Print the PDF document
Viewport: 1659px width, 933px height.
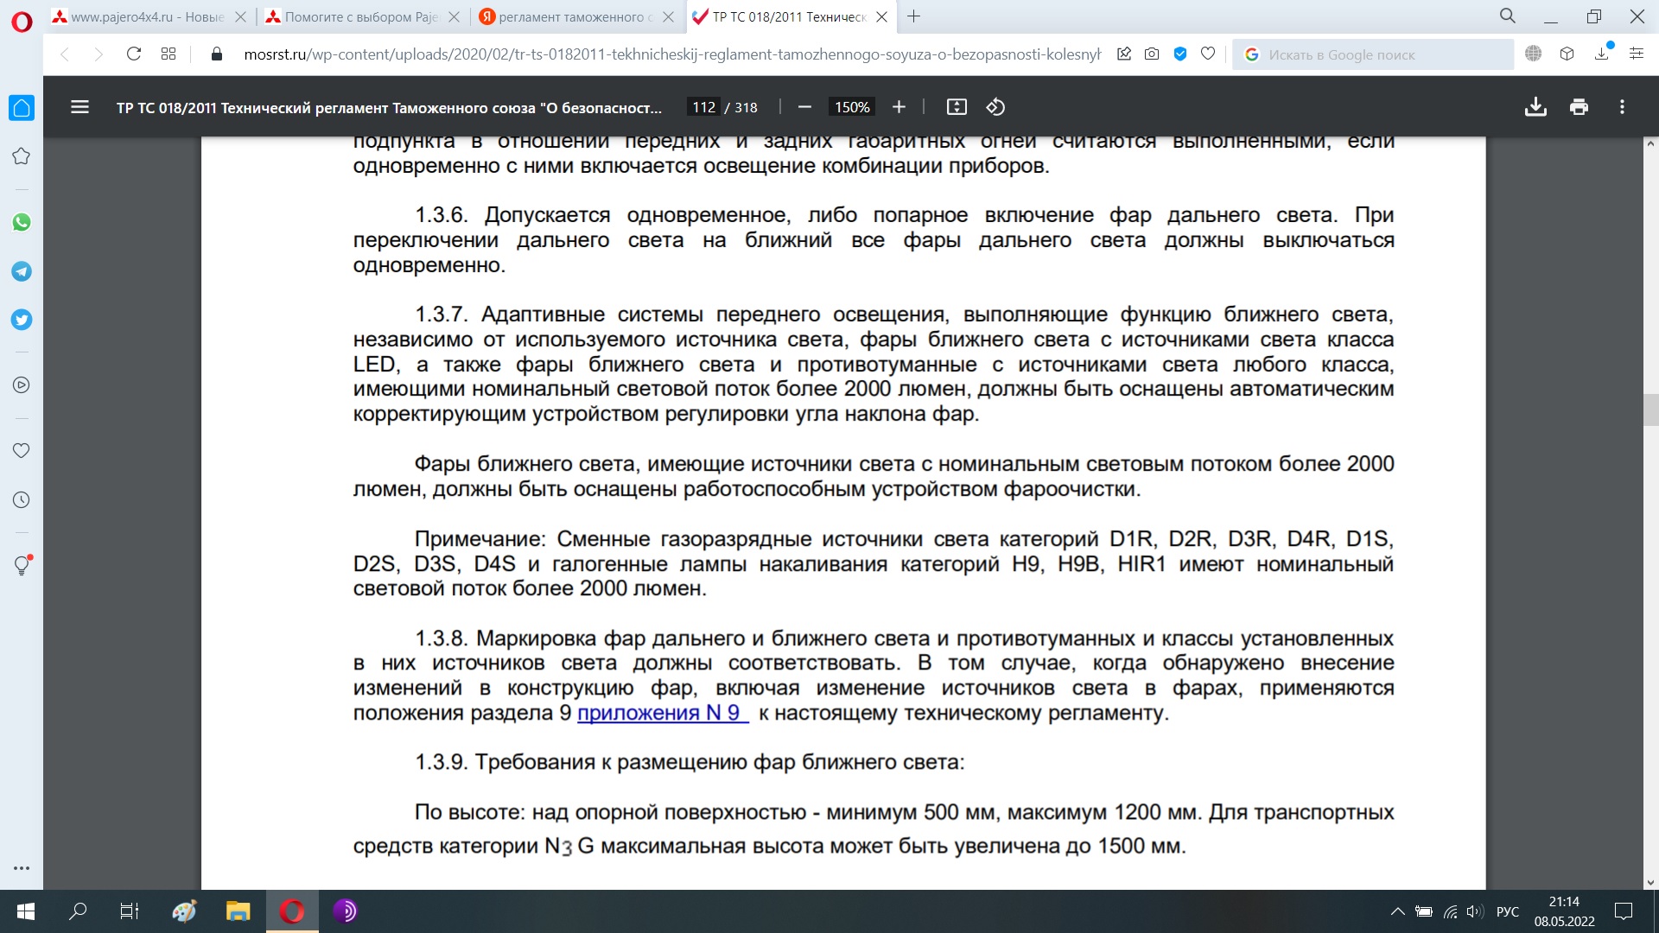(x=1579, y=107)
